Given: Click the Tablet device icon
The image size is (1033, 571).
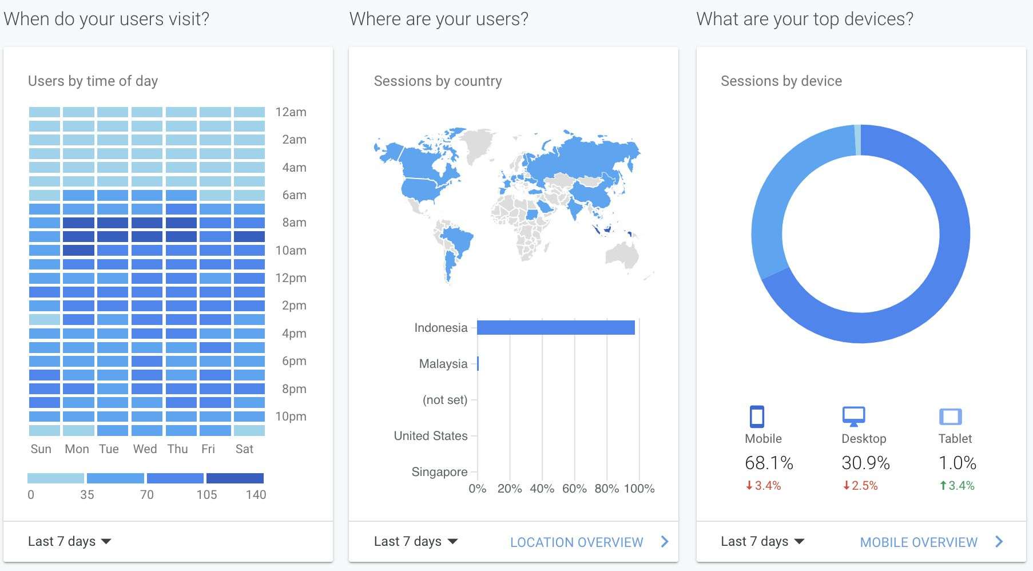Looking at the screenshot, I should (950, 417).
